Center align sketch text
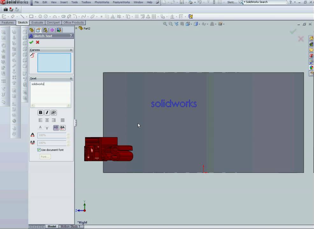The width and height of the screenshot is (314, 229). coord(47,120)
